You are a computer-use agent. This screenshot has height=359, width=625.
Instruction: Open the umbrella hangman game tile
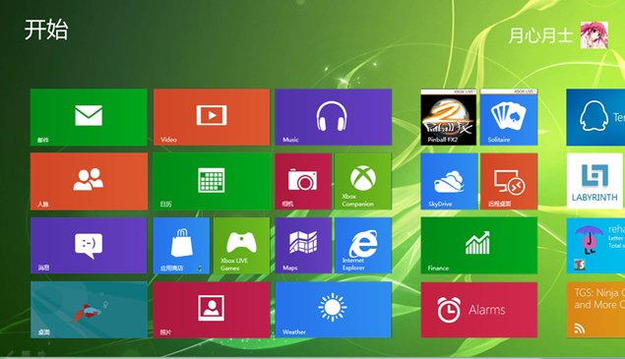[595, 246]
